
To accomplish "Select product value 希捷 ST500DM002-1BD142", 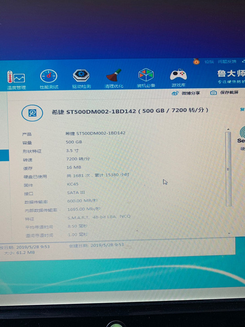I will pos(96,133).
